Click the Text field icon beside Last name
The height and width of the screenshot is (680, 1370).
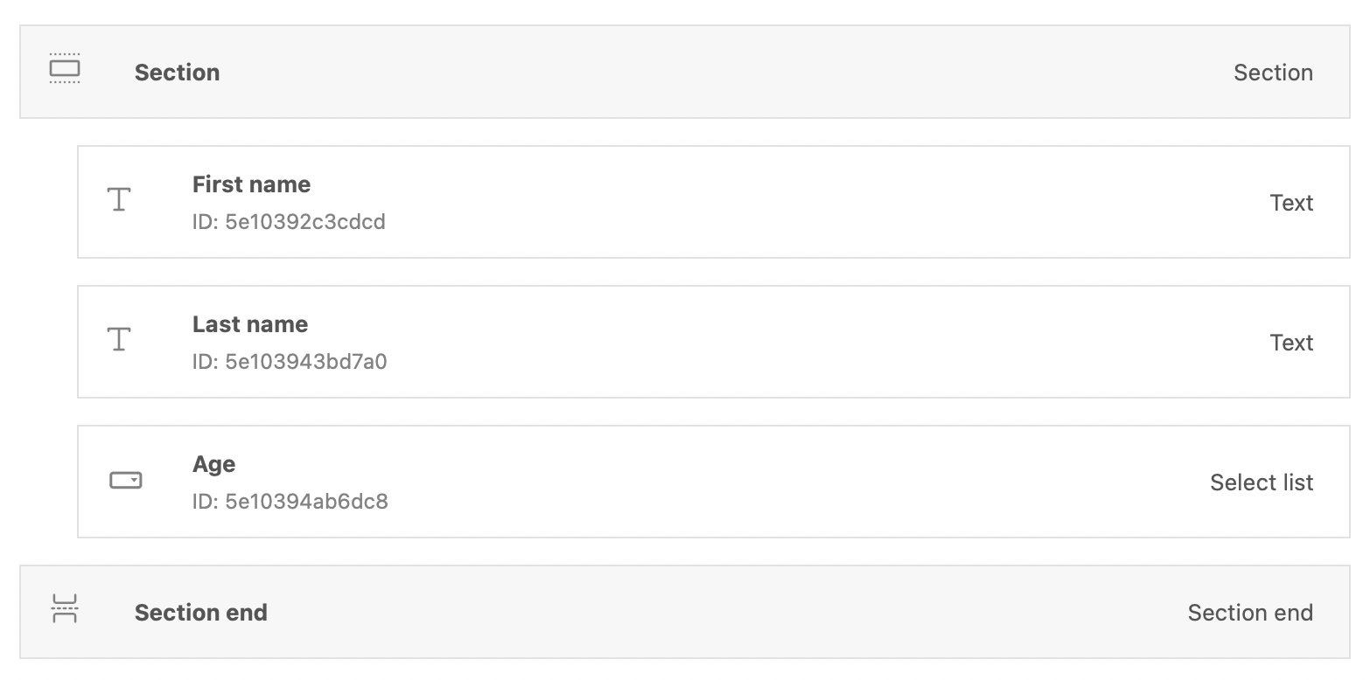tap(117, 340)
